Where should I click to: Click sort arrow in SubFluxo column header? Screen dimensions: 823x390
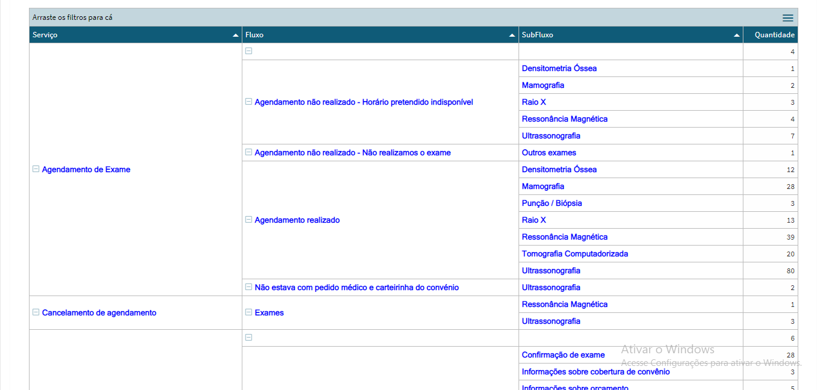point(737,36)
